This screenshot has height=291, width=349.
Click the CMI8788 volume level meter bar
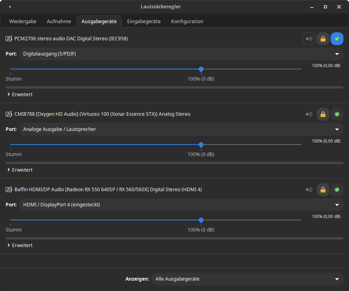click(174, 163)
